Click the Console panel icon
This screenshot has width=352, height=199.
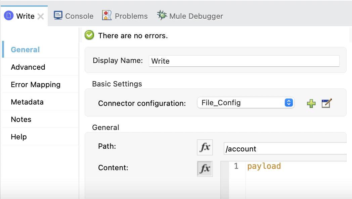pos(58,15)
